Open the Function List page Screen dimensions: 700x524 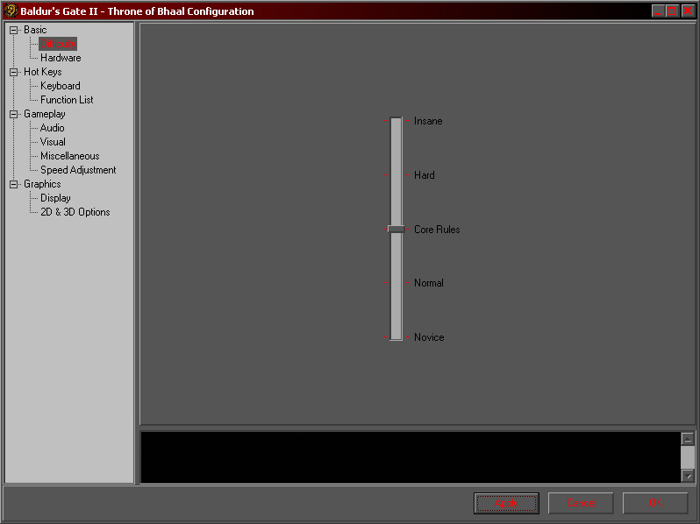(x=67, y=100)
